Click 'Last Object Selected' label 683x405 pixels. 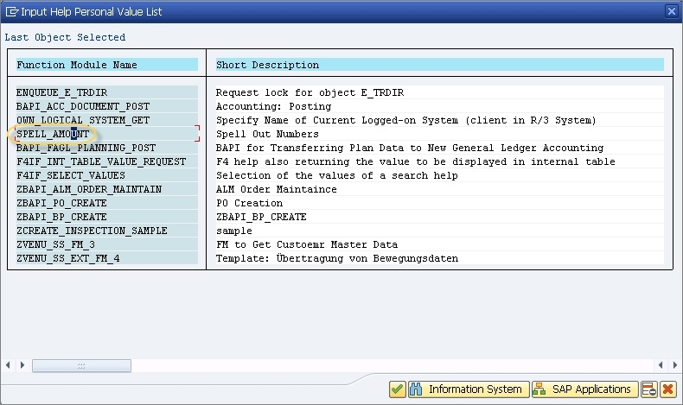pos(65,37)
